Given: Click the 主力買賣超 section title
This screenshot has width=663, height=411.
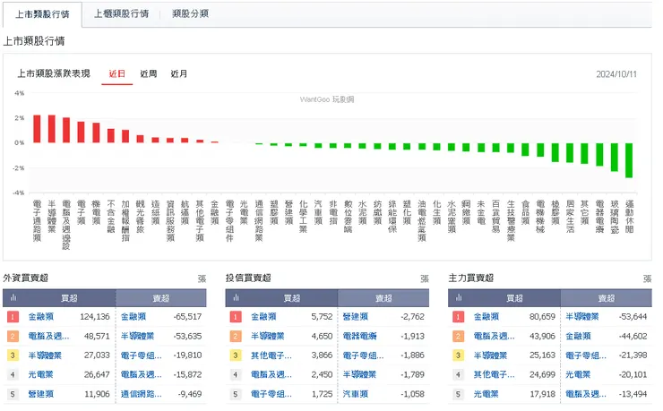Looking at the screenshot, I should click(471, 278).
